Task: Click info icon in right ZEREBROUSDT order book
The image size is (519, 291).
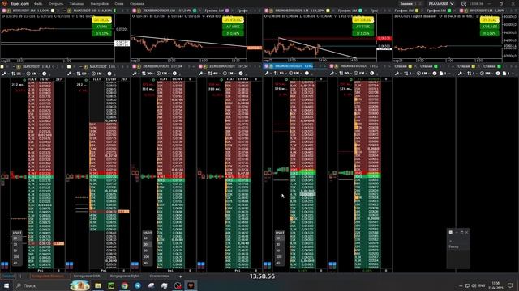Action: tap(241, 74)
